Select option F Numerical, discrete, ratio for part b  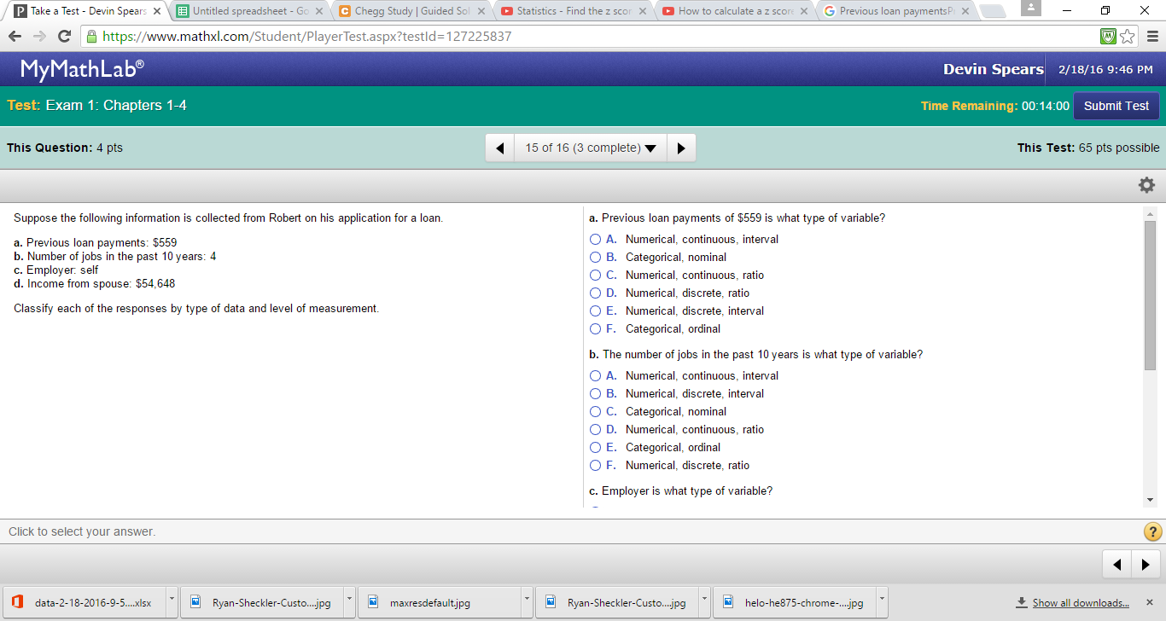(x=596, y=466)
